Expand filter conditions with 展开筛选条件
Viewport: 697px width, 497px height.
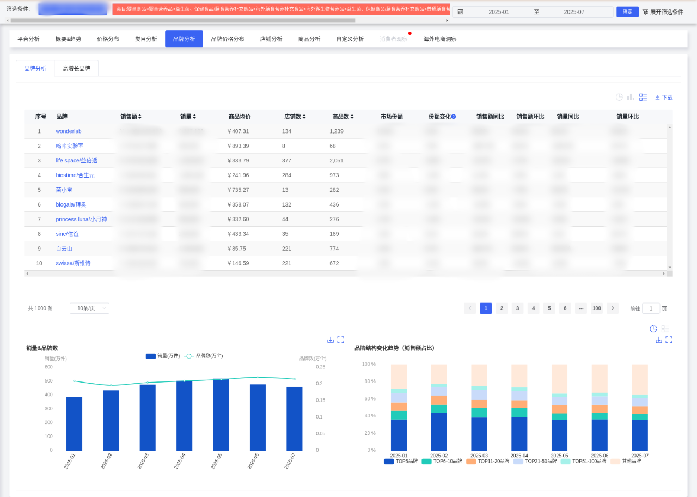(x=662, y=12)
